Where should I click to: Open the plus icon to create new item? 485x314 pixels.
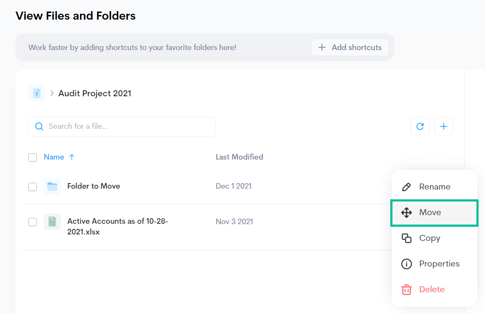[443, 126]
